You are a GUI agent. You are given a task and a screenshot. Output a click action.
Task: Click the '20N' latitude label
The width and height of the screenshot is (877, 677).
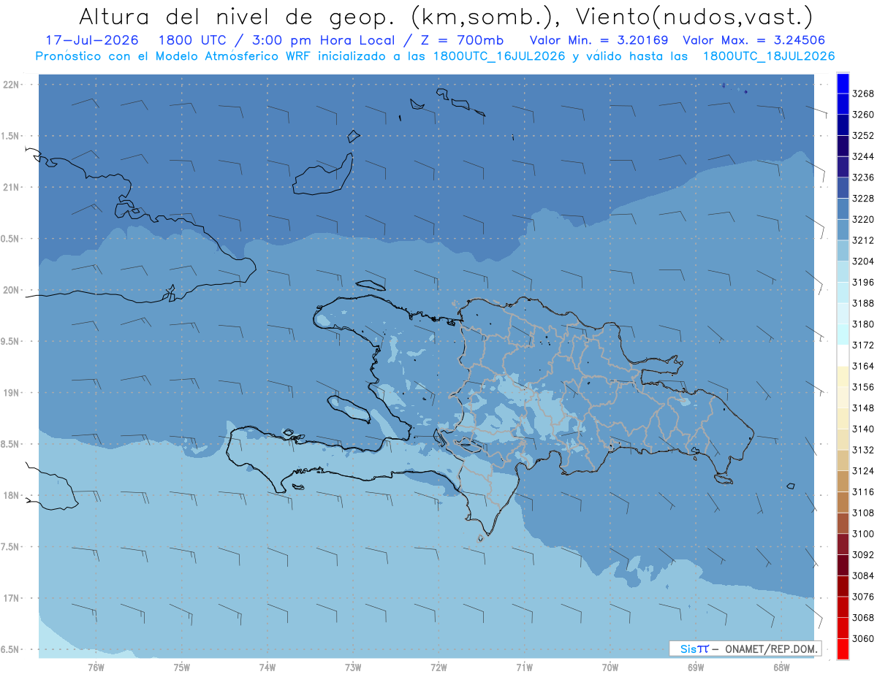(x=12, y=290)
